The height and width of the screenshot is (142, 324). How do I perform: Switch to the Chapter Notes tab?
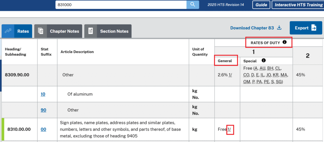(58, 31)
